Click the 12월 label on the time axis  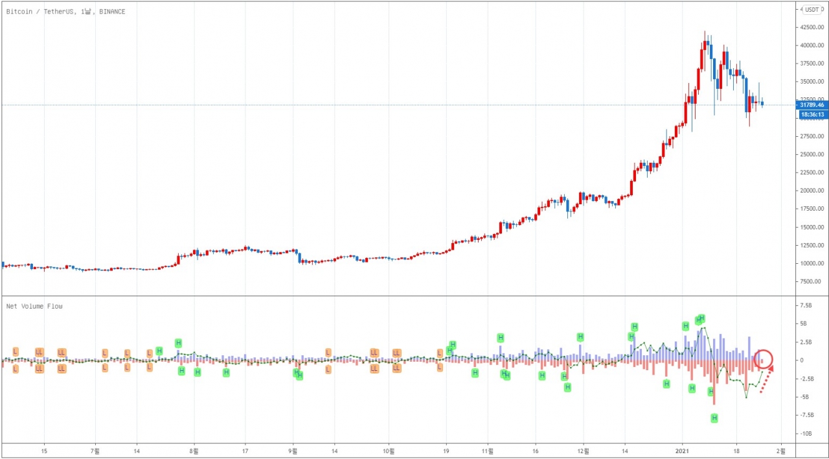pyautogui.click(x=584, y=449)
